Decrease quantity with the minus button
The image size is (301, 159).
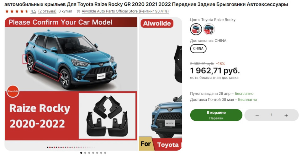coord(257,115)
